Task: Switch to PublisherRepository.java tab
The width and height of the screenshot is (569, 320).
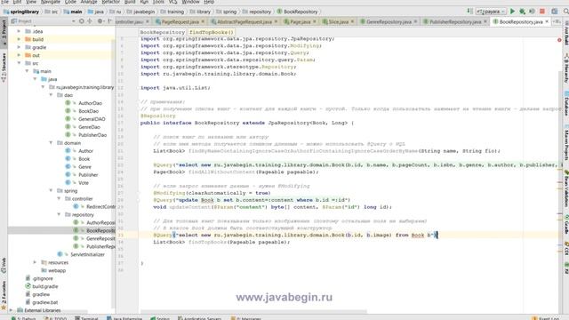Action: [x=455, y=21]
